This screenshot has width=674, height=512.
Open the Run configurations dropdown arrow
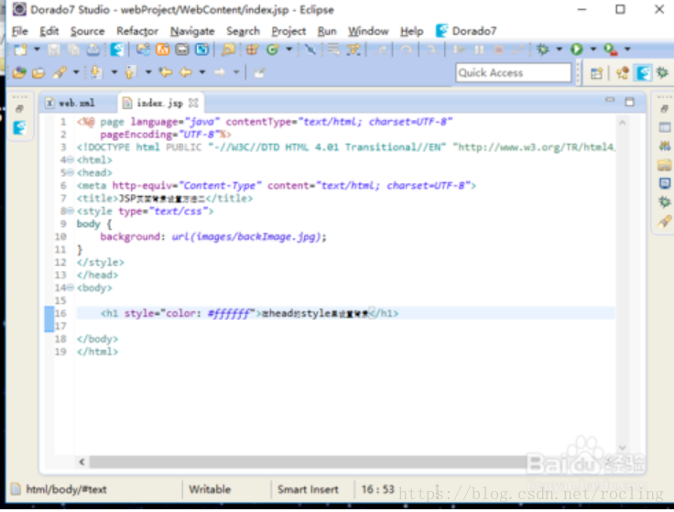coord(593,49)
